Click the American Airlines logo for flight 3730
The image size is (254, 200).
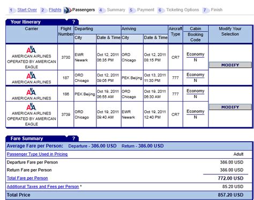click(31, 49)
